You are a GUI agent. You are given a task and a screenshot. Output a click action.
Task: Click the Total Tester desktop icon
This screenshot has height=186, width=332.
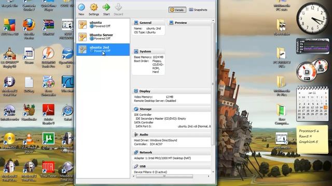[48, 169]
